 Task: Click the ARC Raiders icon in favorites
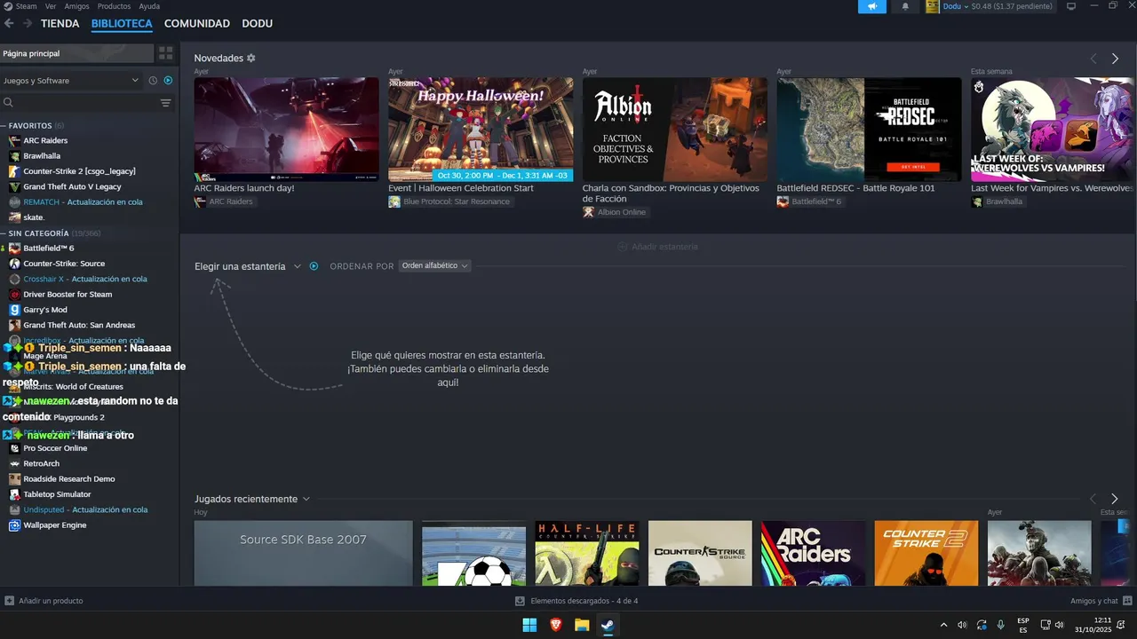14,140
